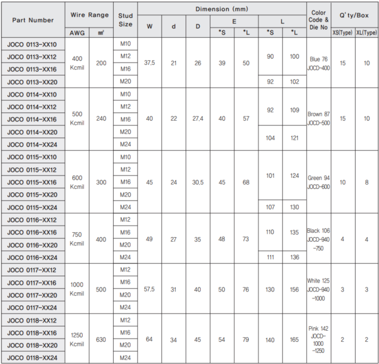379x364 pixels.
Task: Click part number JOCO 0116-XX20
Action: coord(33,245)
